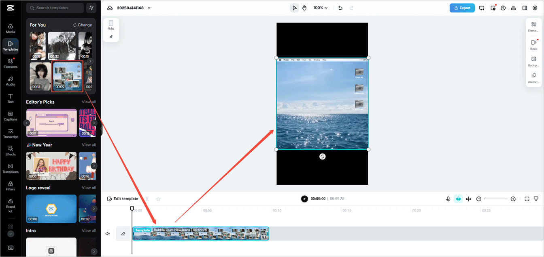This screenshot has width=544, height=257.
Task: Select the Audio panel icon
Action: click(x=10, y=81)
